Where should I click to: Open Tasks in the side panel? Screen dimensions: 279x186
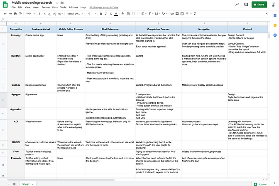[275, 35]
